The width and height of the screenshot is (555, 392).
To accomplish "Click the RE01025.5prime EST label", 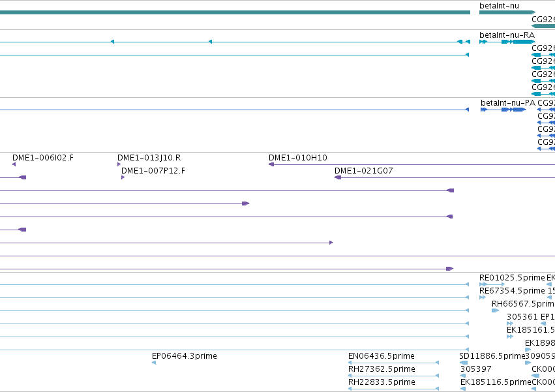I will [x=512, y=278].
